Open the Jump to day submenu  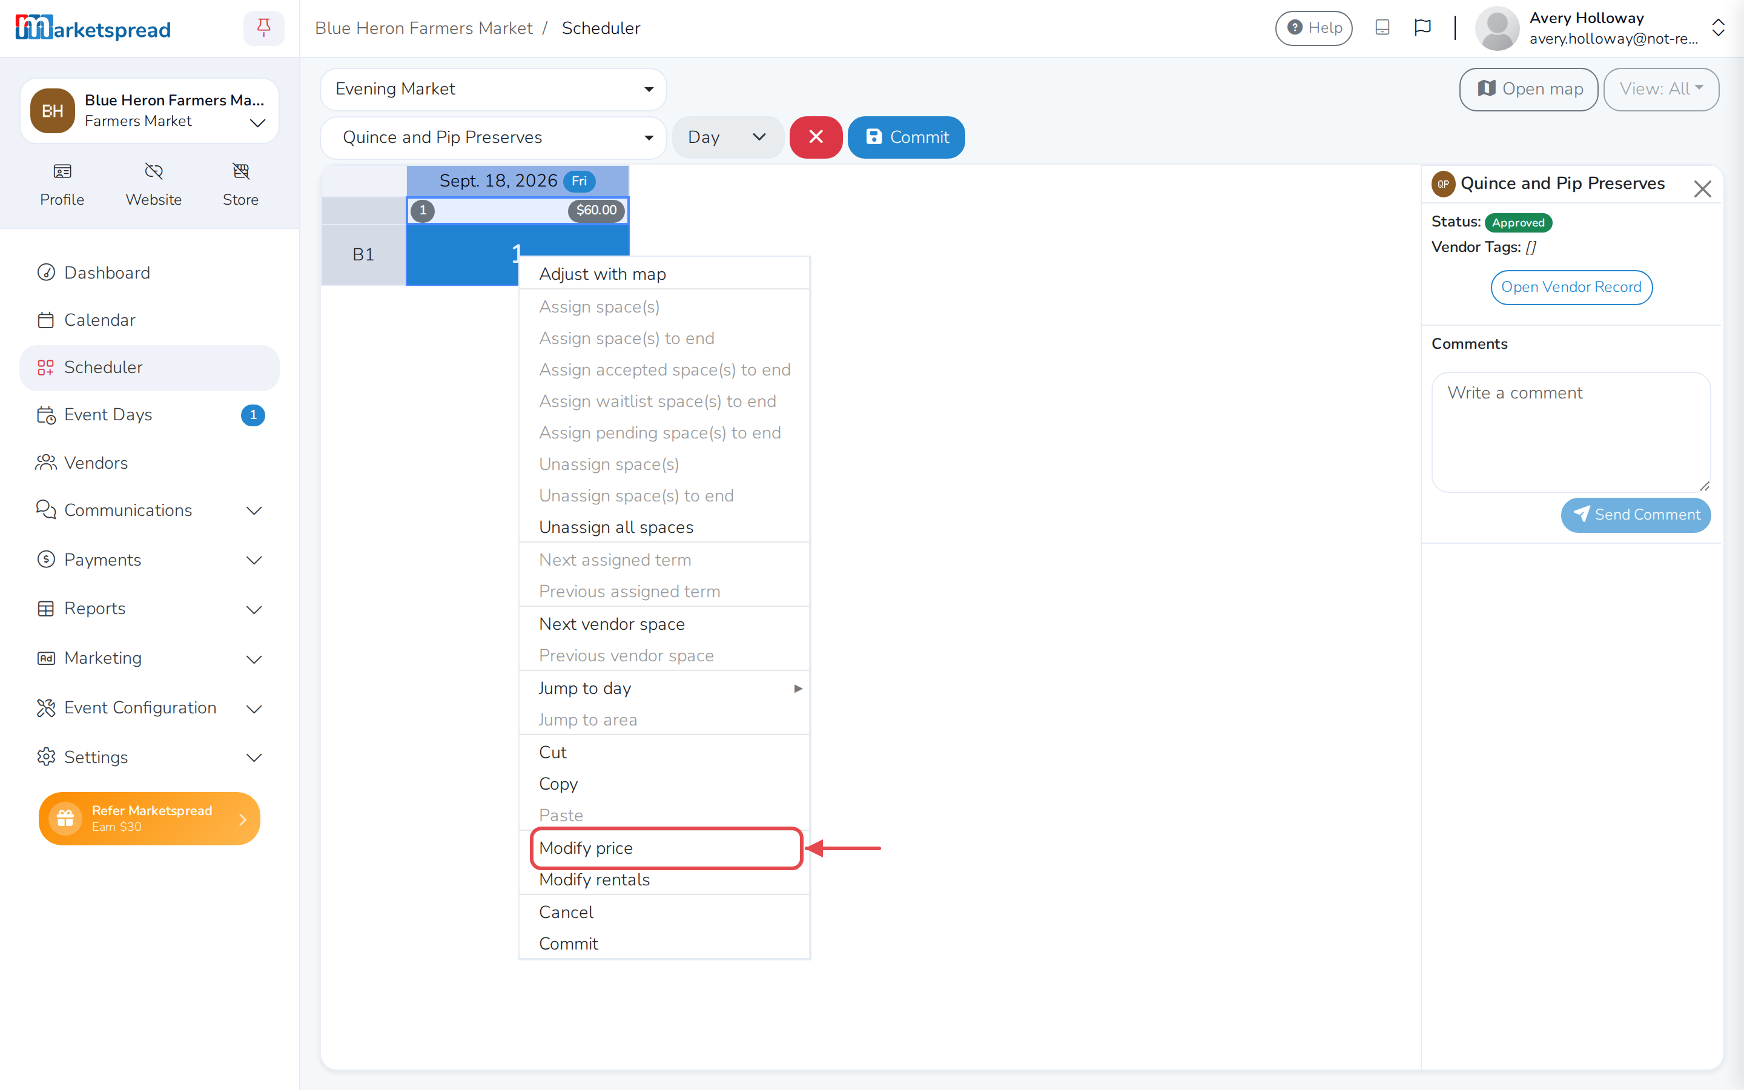pos(664,688)
